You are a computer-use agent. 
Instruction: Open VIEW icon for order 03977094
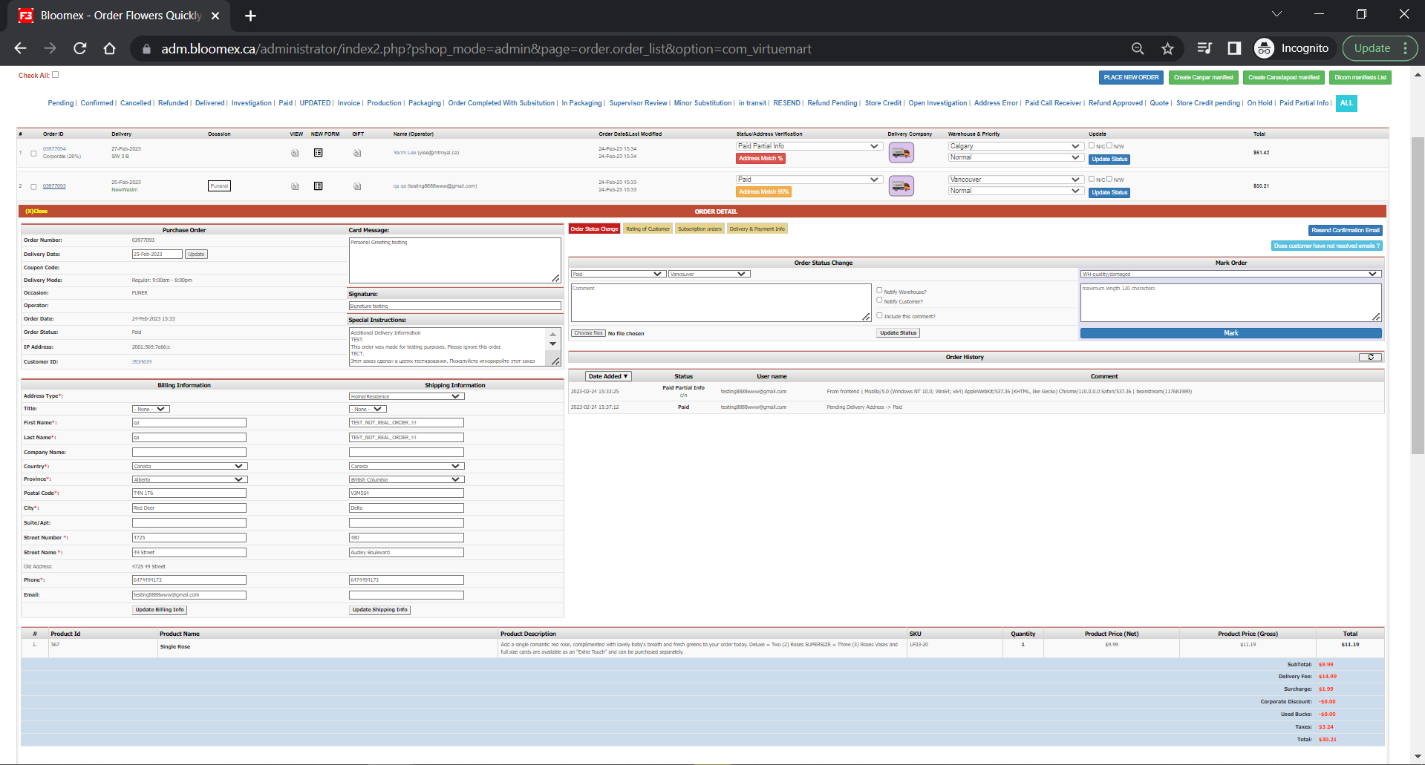pos(295,153)
